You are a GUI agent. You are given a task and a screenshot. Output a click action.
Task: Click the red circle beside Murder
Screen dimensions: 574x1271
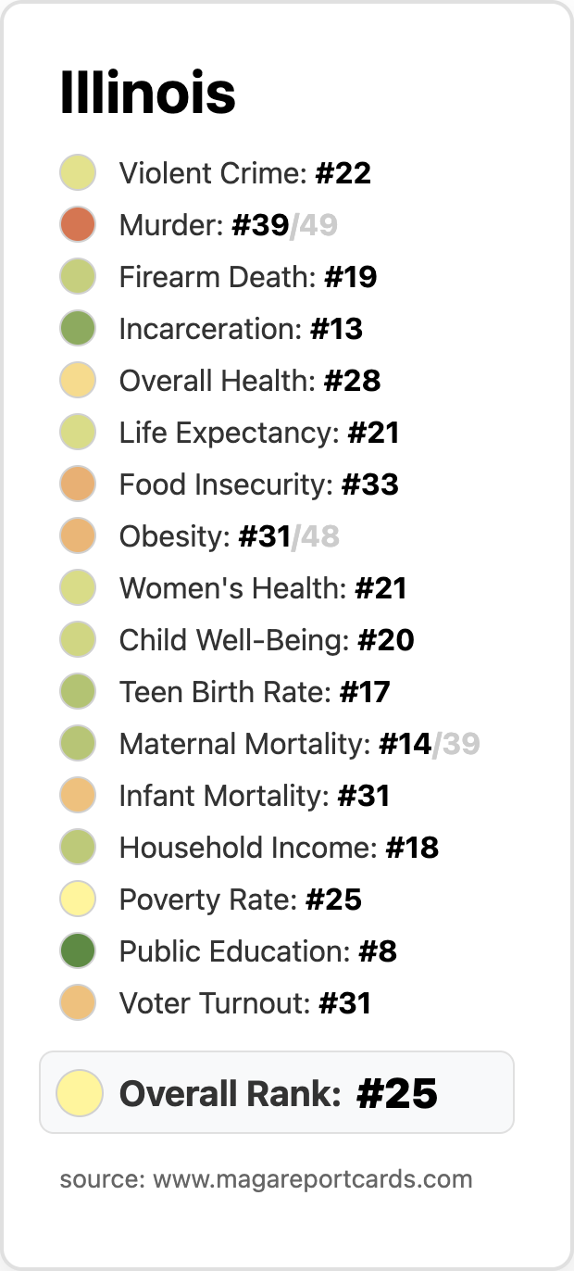78,225
